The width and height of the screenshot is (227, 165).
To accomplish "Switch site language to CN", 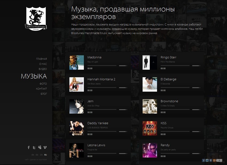I will point(41,155).
